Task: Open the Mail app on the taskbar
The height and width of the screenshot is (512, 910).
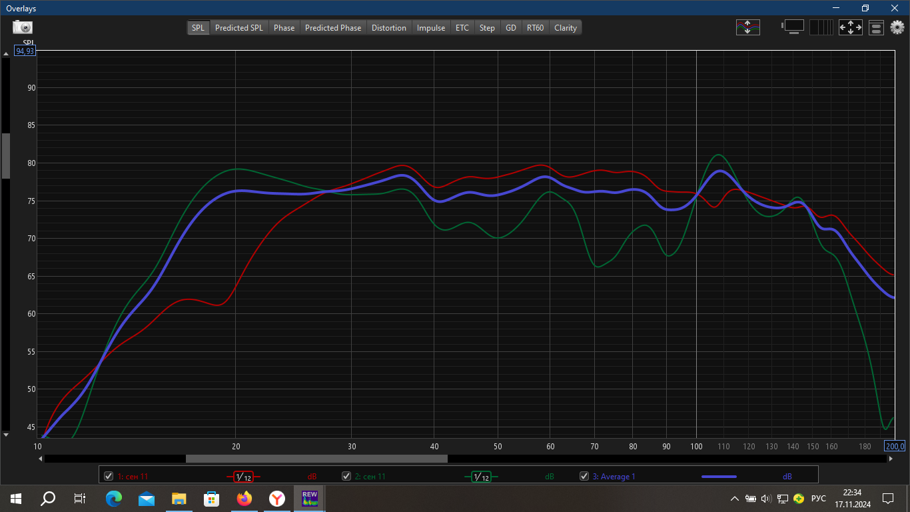Action: click(147, 498)
